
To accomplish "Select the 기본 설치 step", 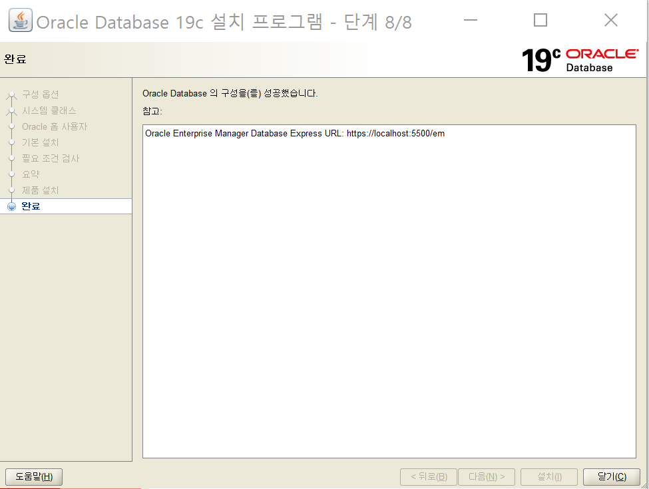I will (x=40, y=142).
